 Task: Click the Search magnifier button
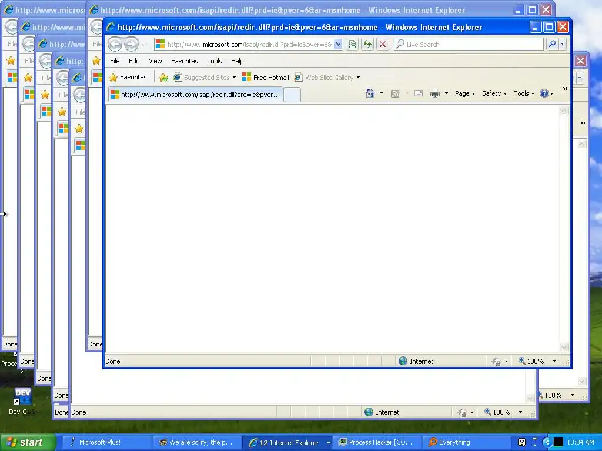[x=552, y=45]
